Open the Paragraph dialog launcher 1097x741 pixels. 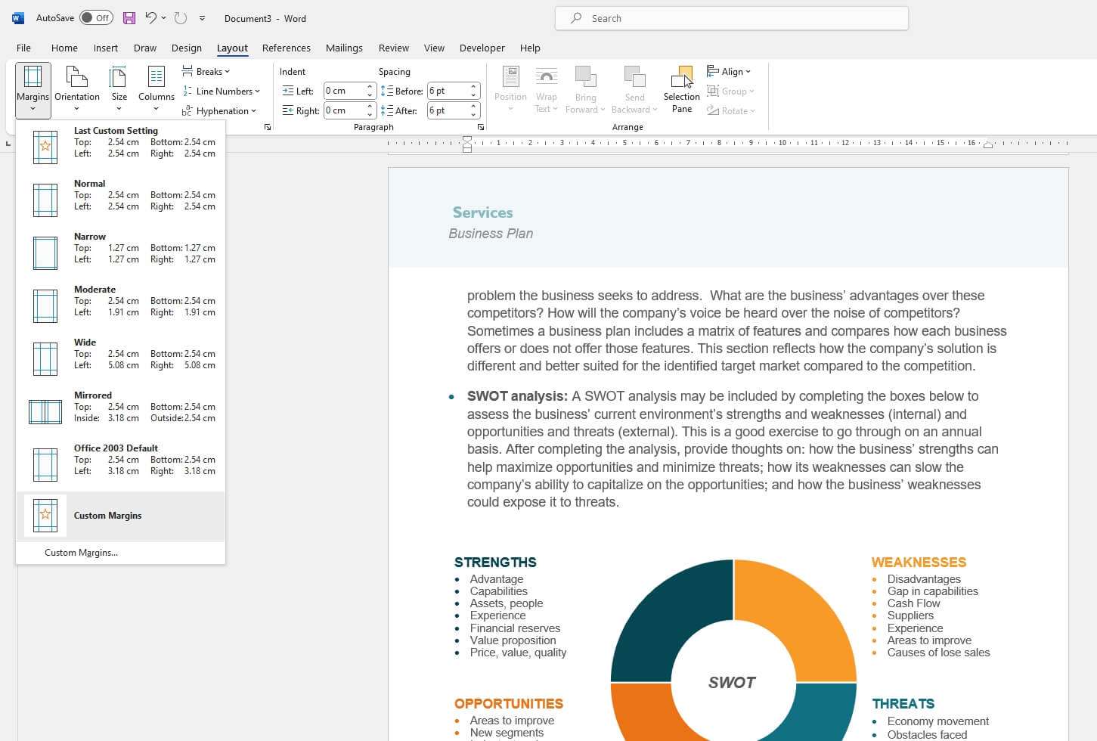(482, 127)
